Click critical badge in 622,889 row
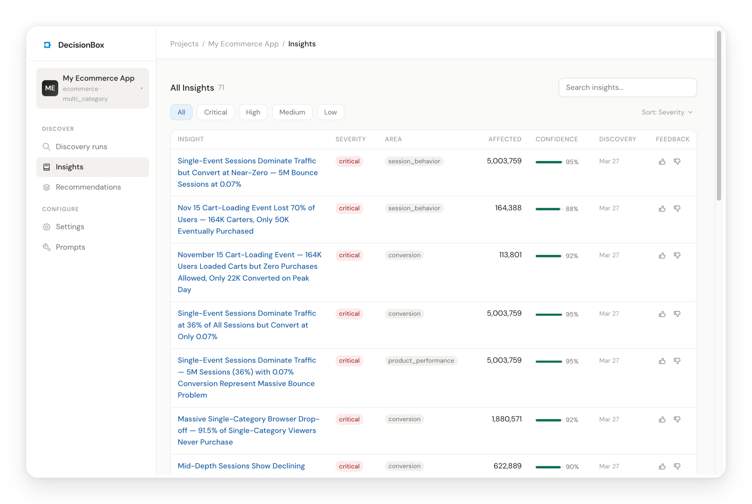 (x=349, y=466)
